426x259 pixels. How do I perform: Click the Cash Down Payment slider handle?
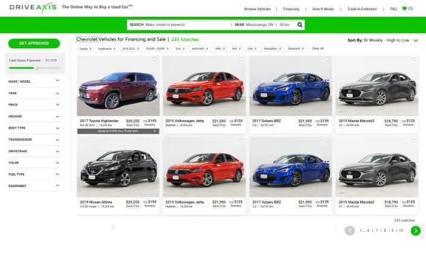(36, 68)
